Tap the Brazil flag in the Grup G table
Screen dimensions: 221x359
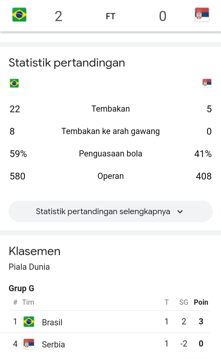point(29,322)
